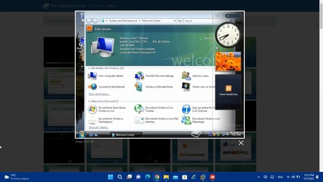323x182 pixels.
Task: Click the Windows Live OneCare icon
Action: tap(186, 109)
